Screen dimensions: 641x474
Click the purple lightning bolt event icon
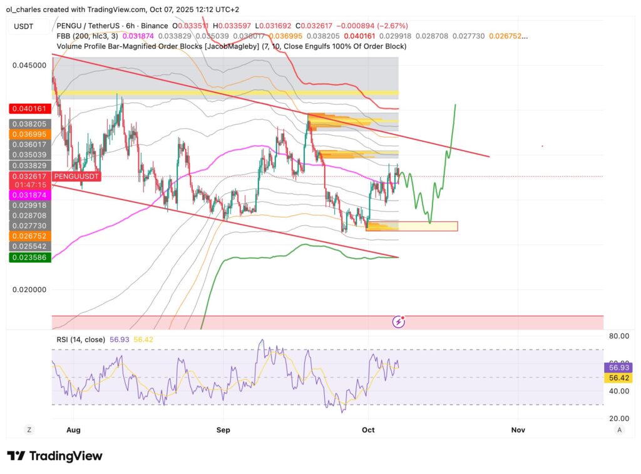click(x=399, y=322)
